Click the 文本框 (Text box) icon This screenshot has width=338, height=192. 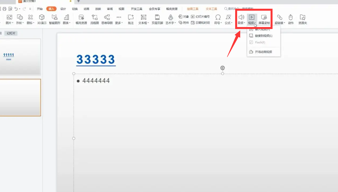tap(144, 17)
